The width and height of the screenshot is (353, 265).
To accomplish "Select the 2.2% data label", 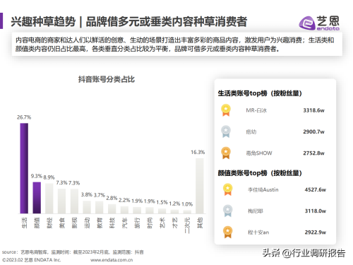I will coord(124,200).
